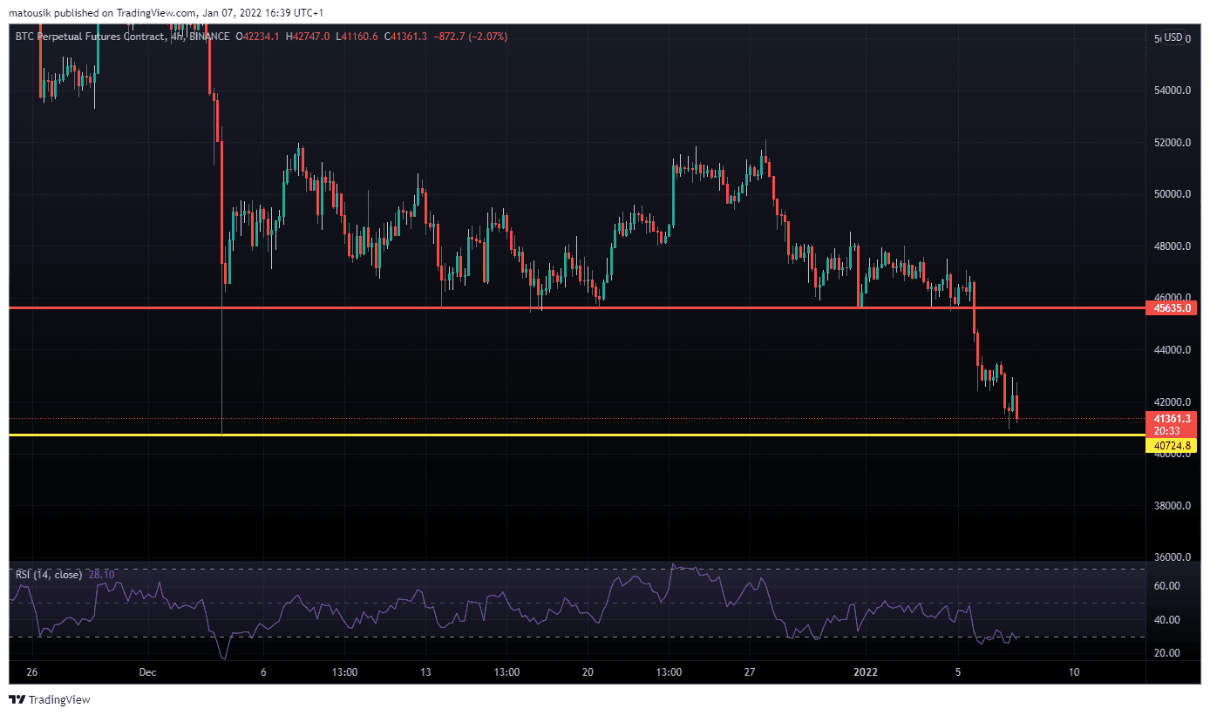
Task: Select the current price 41361.3 label
Action: (1173, 419)
